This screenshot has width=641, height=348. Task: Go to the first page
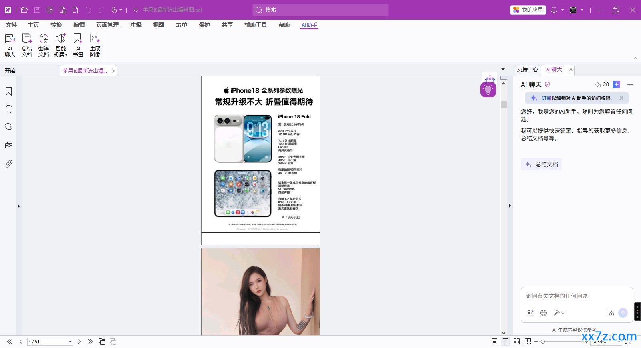10,342
